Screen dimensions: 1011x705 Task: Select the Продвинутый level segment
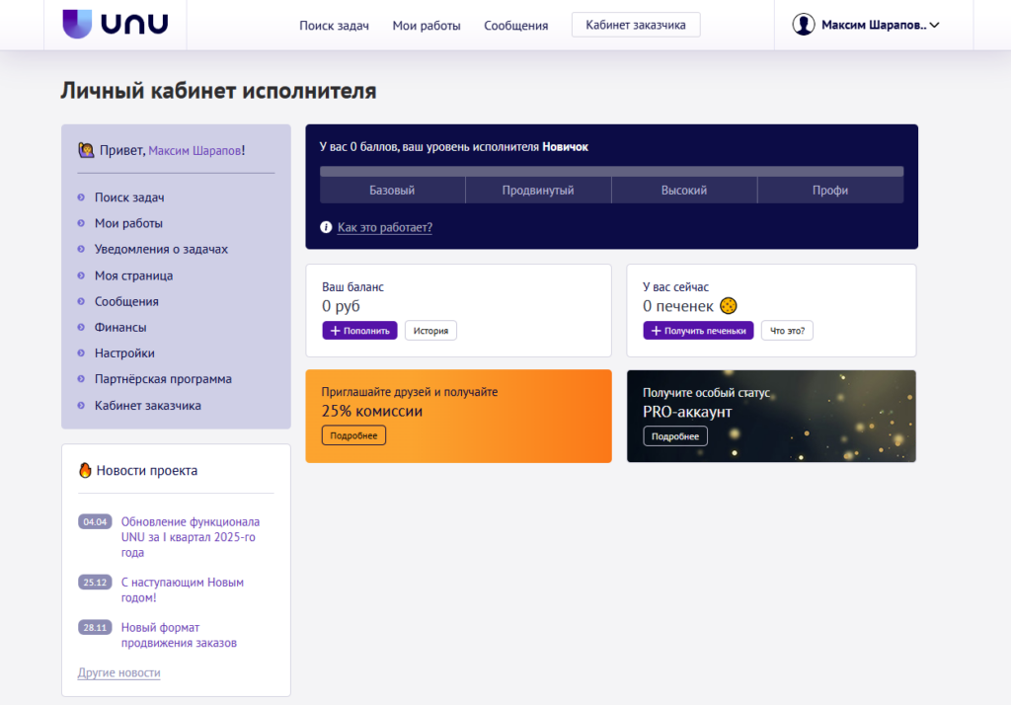tap(538, 191)
